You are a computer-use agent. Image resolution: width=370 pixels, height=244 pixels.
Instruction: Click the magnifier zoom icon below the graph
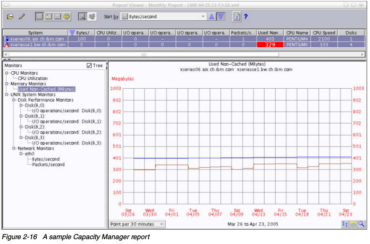pos(361,224)
